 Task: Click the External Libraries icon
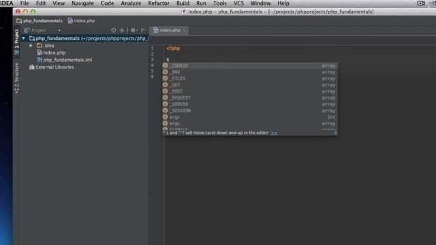[32, 67]
